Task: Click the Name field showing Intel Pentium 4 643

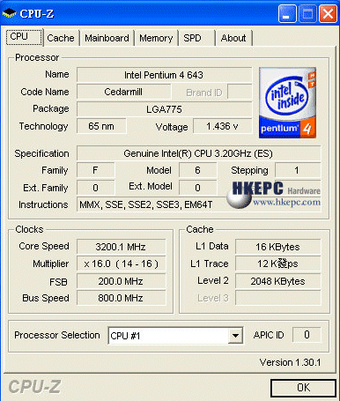Action: pos(164,75)
